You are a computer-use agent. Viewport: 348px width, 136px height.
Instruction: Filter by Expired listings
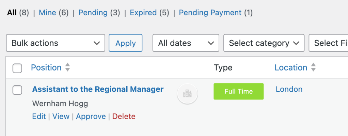point(143,13)
